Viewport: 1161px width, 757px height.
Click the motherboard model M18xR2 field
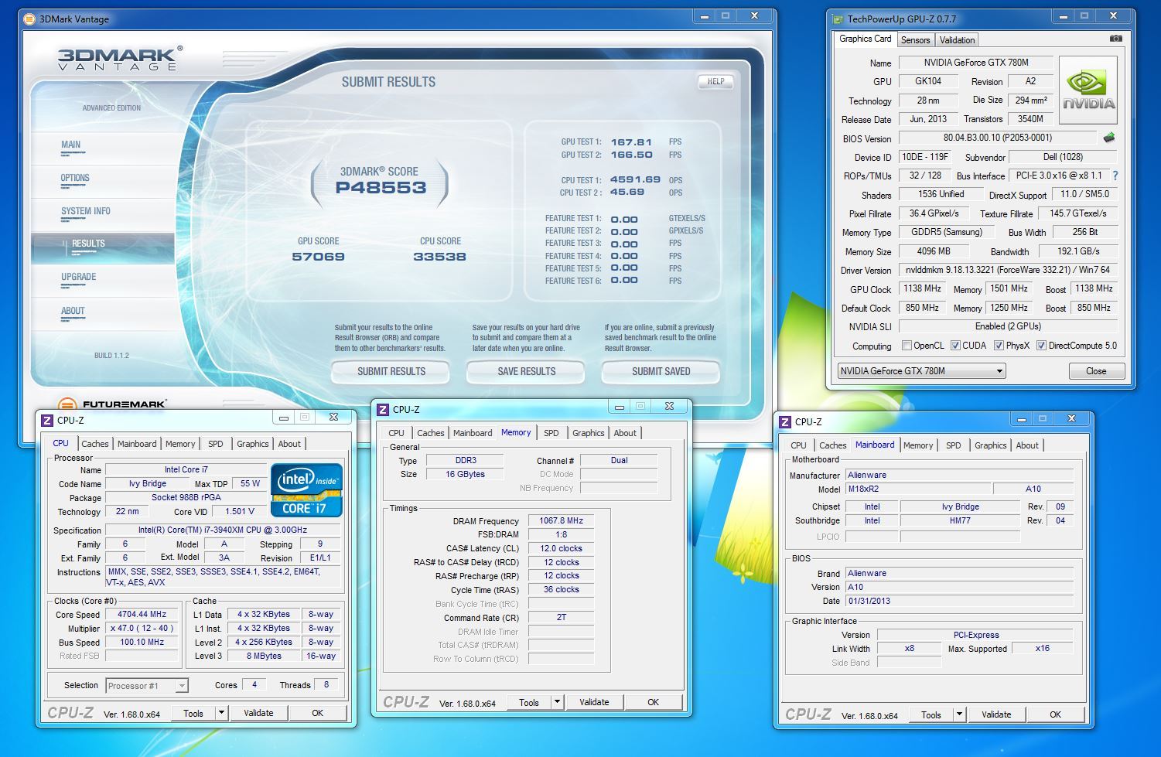tap(918, 489)
